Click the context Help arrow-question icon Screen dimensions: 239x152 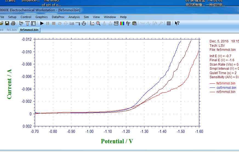pyautogui.click(x=177, y=24)
